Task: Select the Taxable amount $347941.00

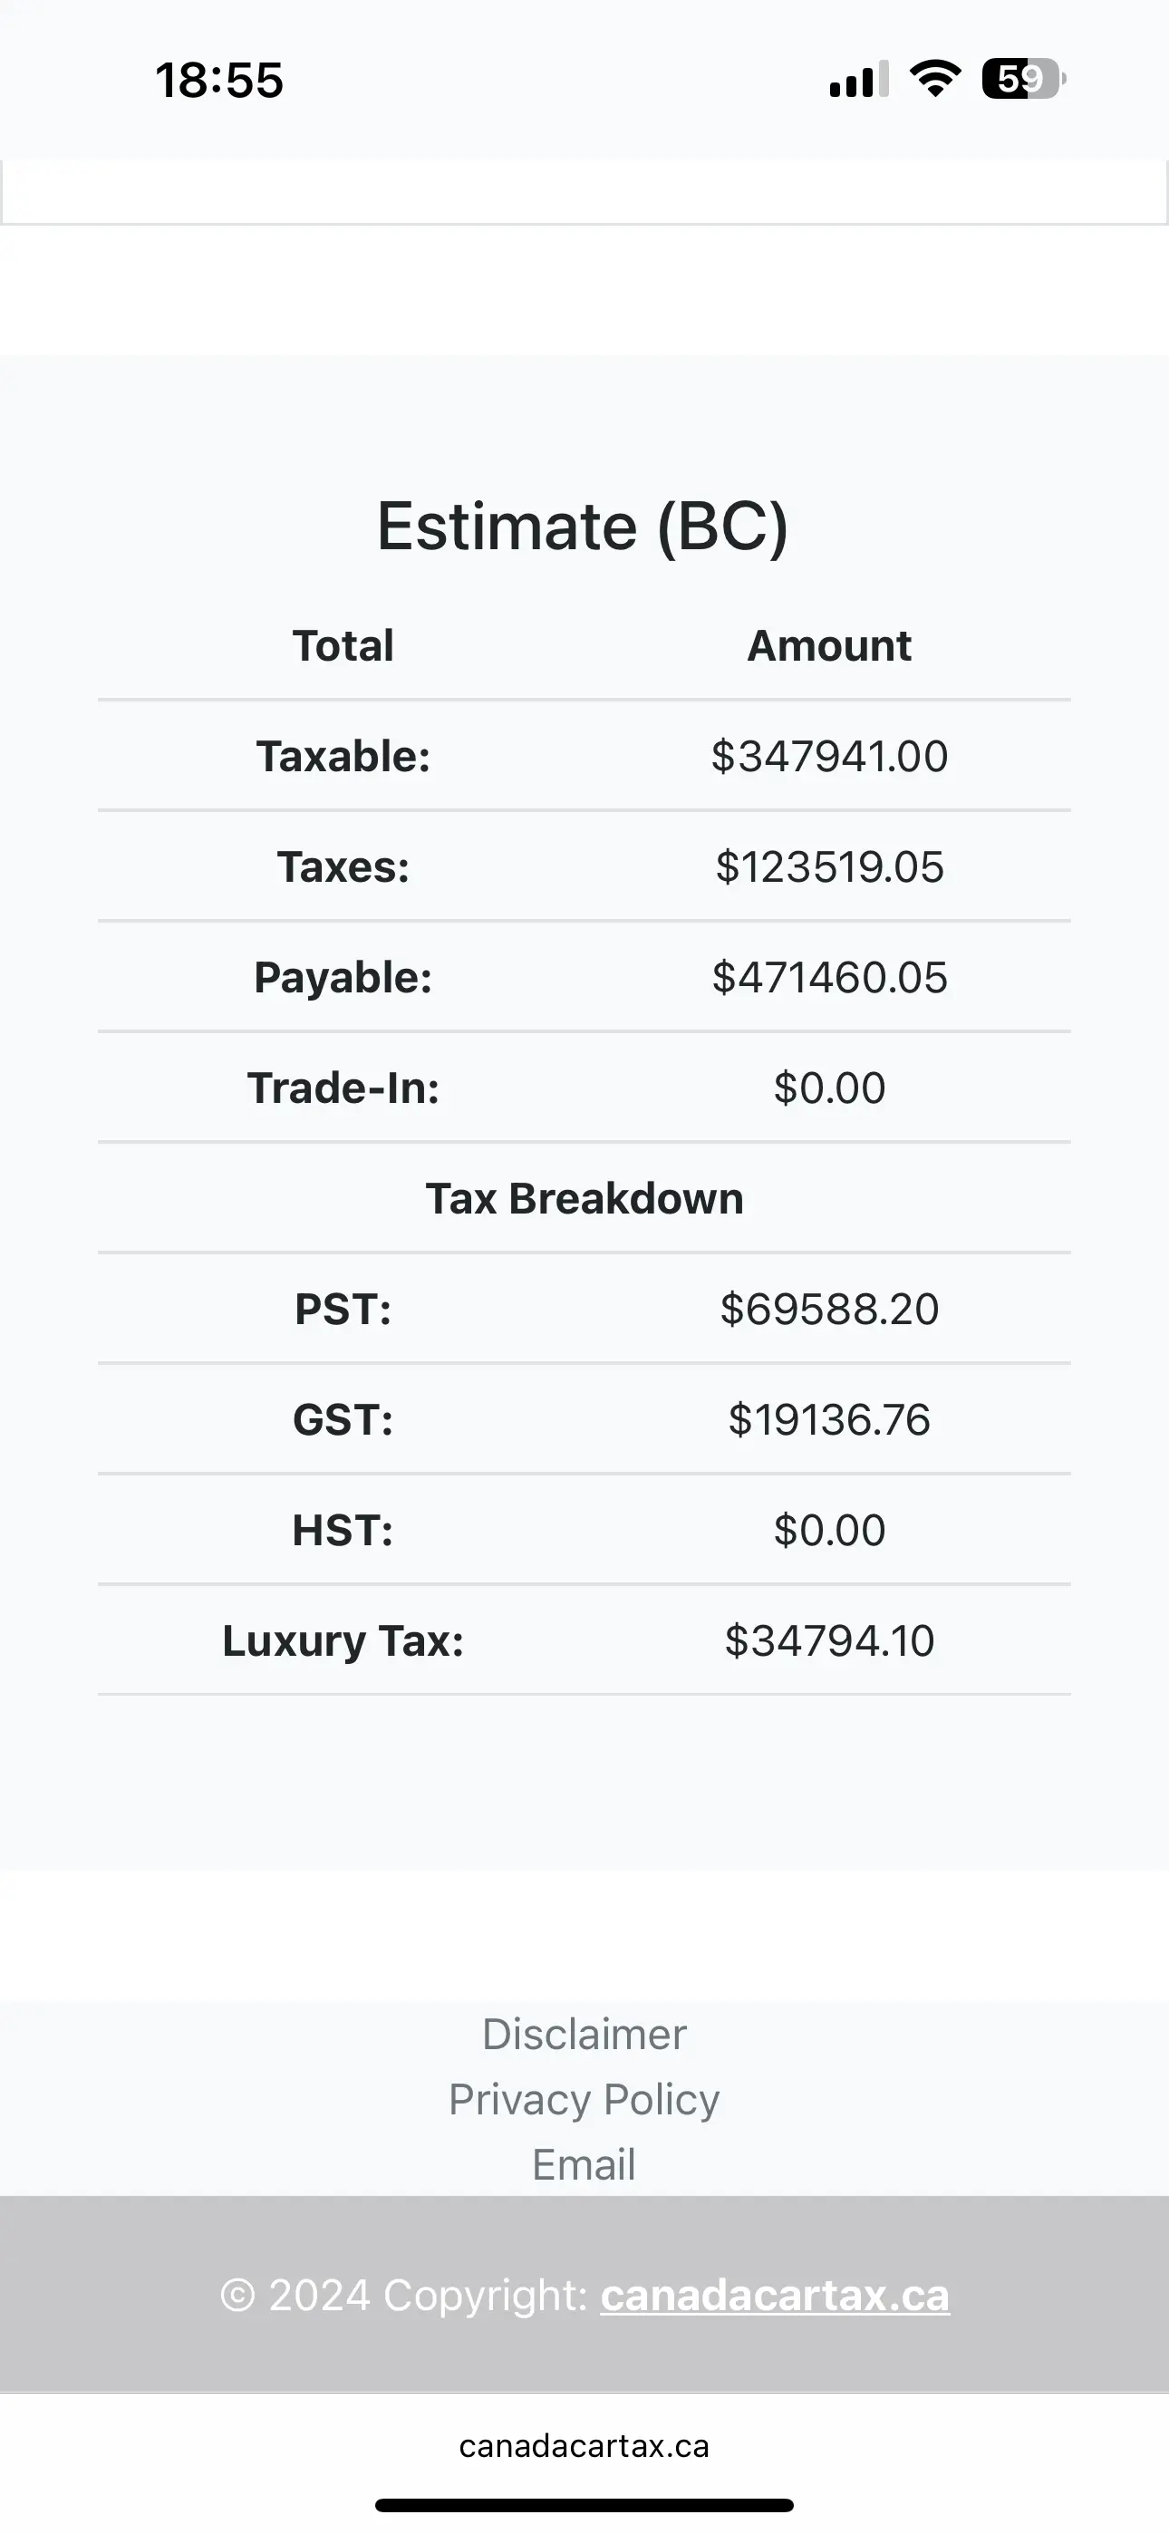Action: coord(828,757)
